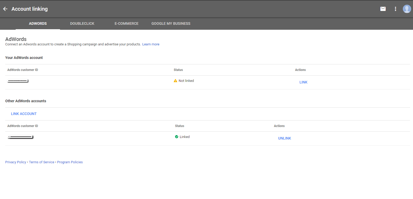
Task: Select the AdWords tab
Action: [x=38, y=23]
